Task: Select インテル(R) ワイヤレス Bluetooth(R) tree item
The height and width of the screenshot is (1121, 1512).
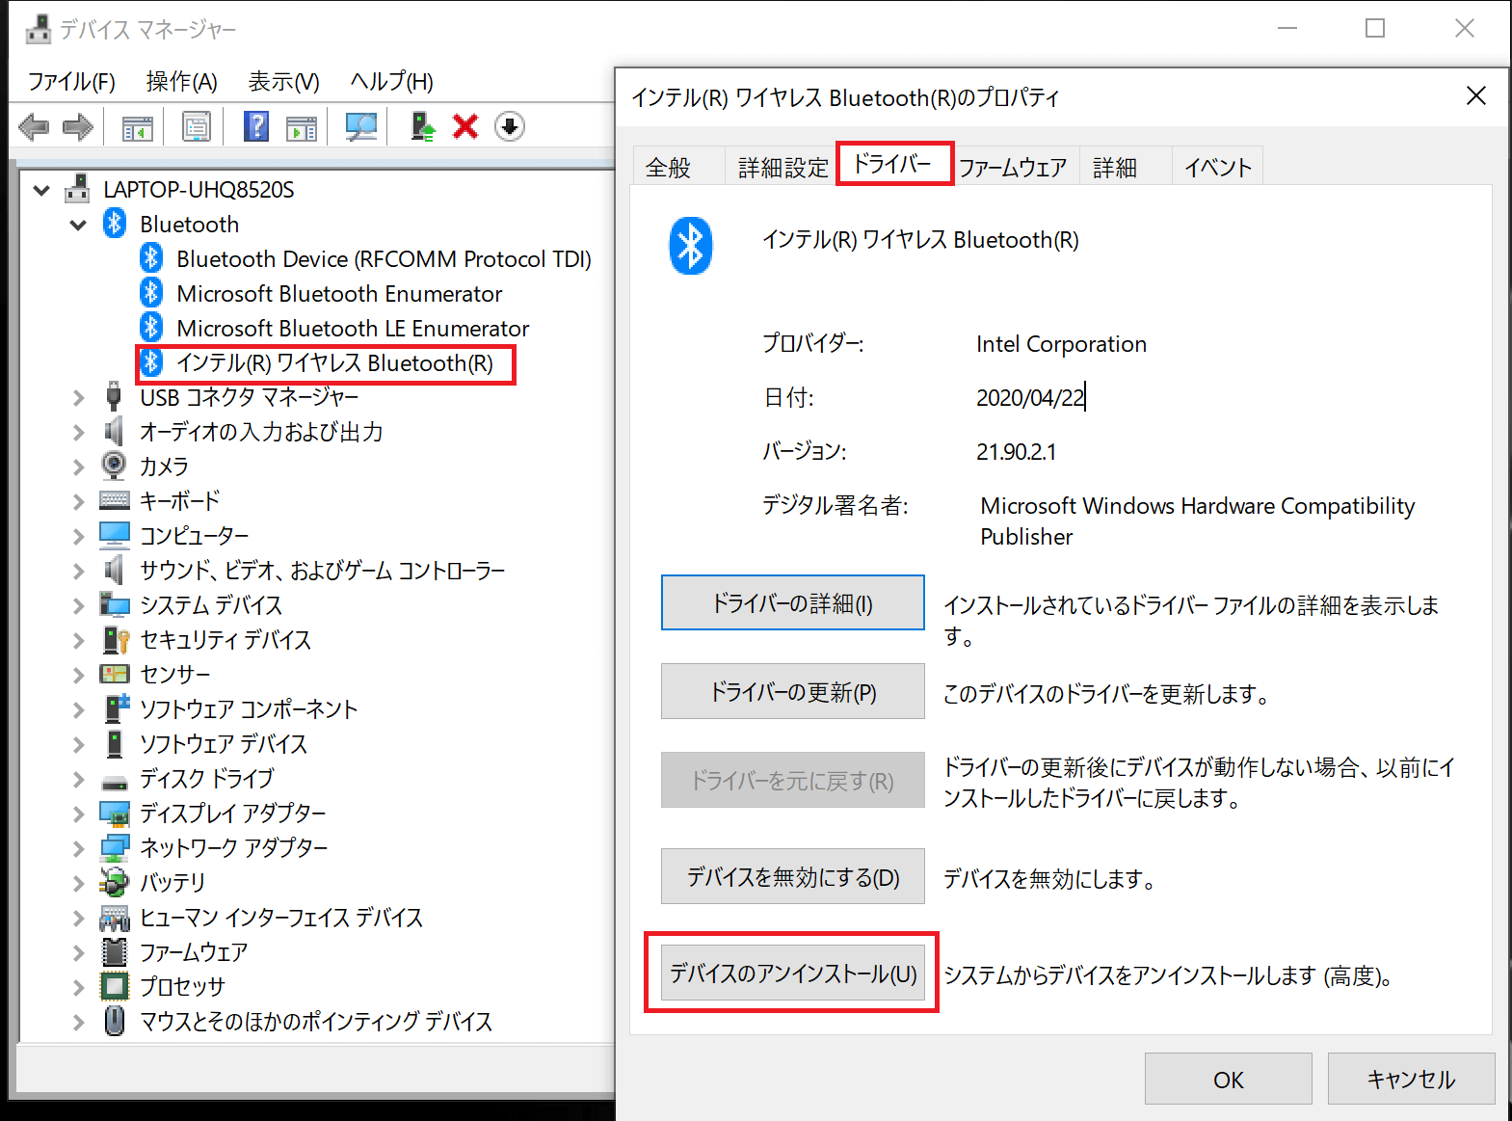Action: click(334, 363)
